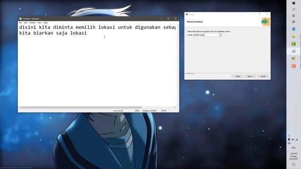Open the volume speaker tray icon

coord(289,143)
